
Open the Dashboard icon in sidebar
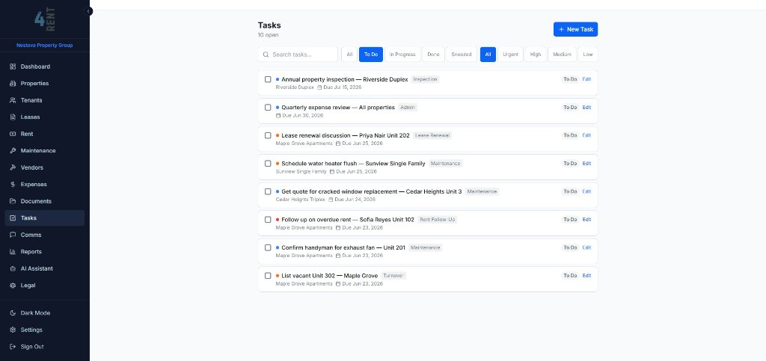pyautogui.click(x=13, y=67)
